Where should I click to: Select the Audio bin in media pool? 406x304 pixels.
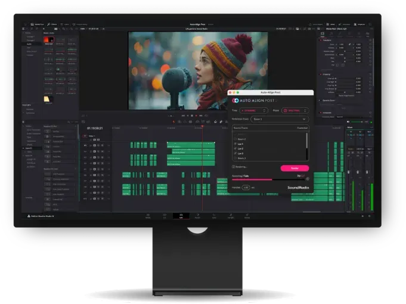pos(29,44)
